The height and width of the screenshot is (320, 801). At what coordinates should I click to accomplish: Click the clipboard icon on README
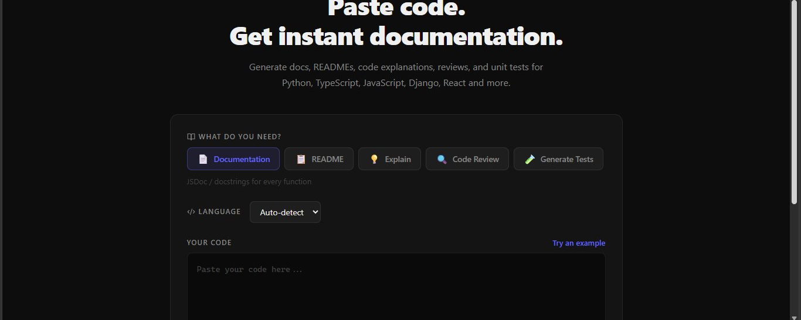click(x=301, y=159)
